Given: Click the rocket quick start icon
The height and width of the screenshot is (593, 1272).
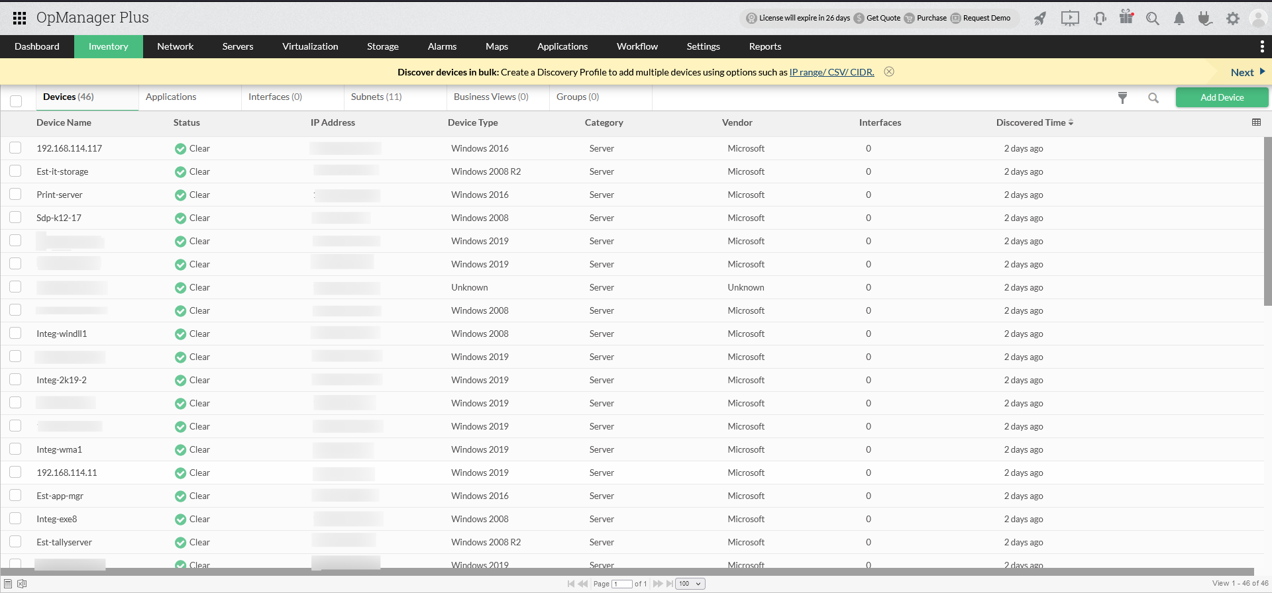Looking at the screenshot, I should point(1040,19).
